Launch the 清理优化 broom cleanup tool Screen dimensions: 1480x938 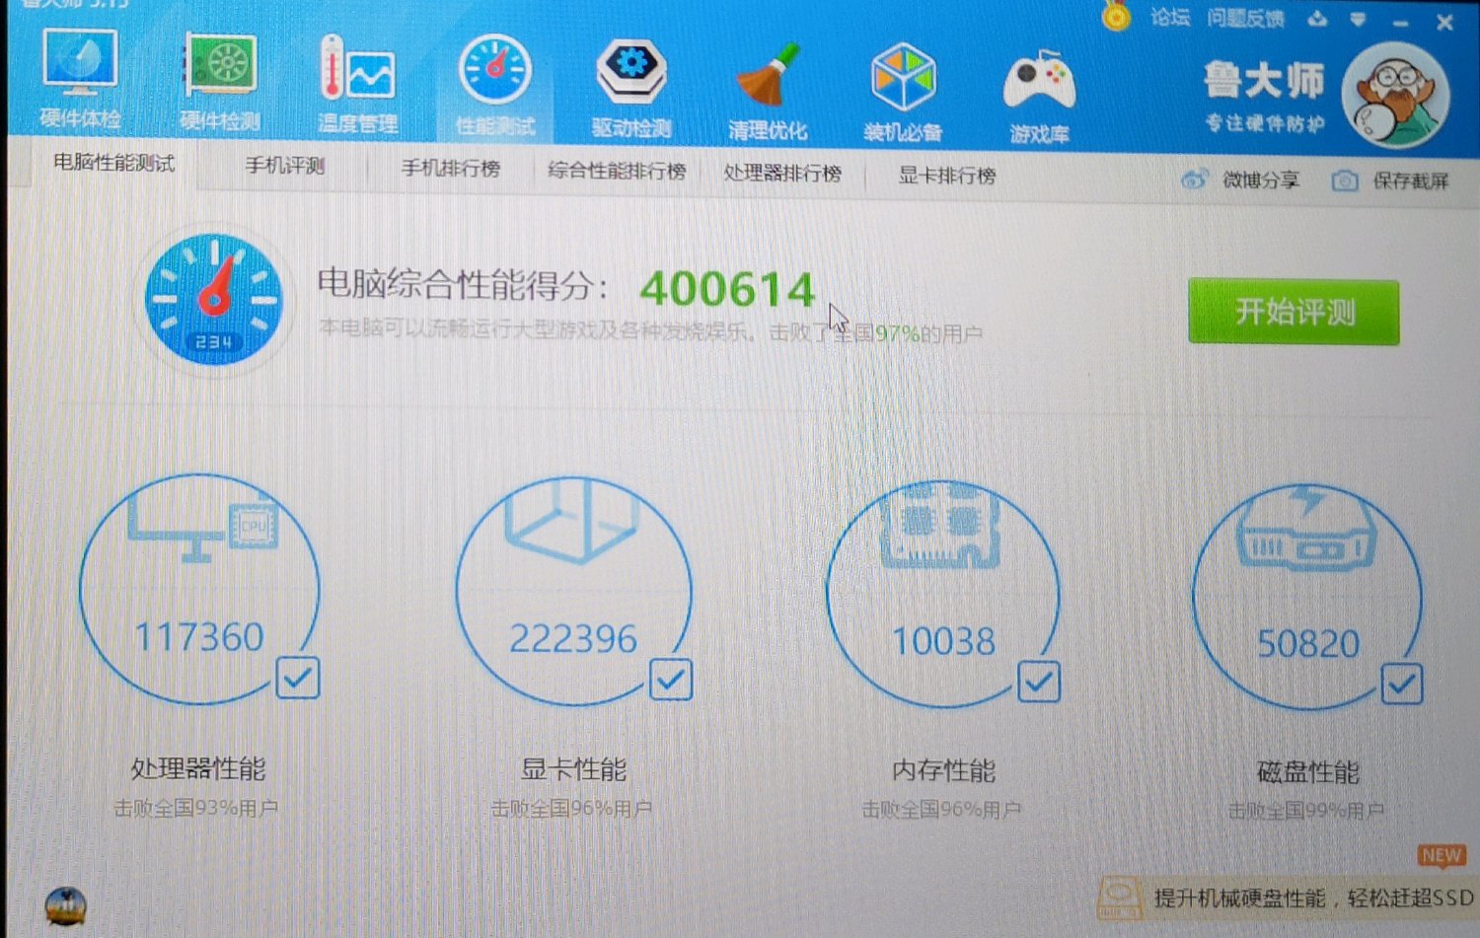tap(768, 91)
